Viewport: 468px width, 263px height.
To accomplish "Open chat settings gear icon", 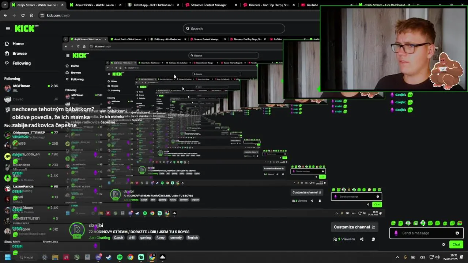I will tap(444, 245).
